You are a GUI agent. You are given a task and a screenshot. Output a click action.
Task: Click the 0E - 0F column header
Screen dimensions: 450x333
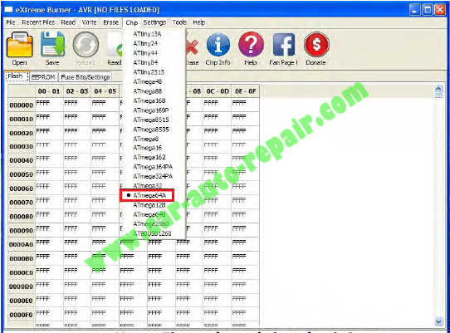point(246,91)
